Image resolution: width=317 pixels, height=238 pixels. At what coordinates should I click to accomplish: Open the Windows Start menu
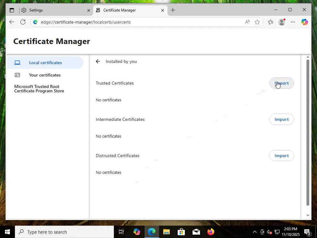click(7, 232)
